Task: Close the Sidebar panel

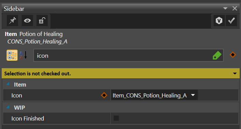Action: 235,8
